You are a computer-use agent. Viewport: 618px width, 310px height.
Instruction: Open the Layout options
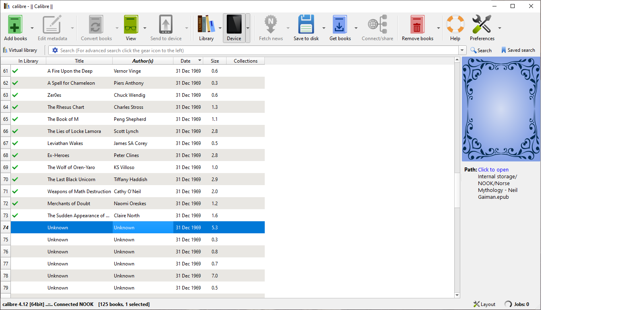(484, 304)
